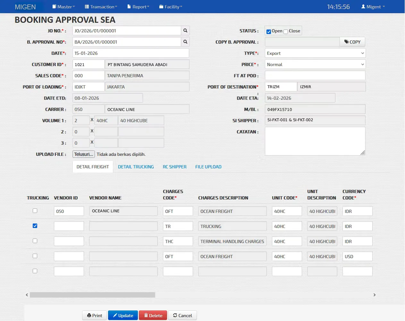Expand the PRICE dropdown showing Normal

[315, 64]
